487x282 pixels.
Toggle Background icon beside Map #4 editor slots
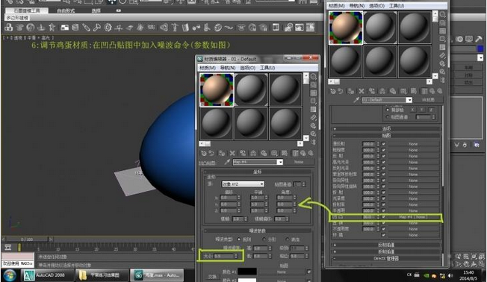click(x=314, y=93)
